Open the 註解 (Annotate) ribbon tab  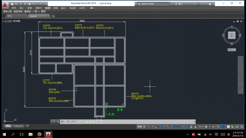pyautogui.click(x=30, y=8)
